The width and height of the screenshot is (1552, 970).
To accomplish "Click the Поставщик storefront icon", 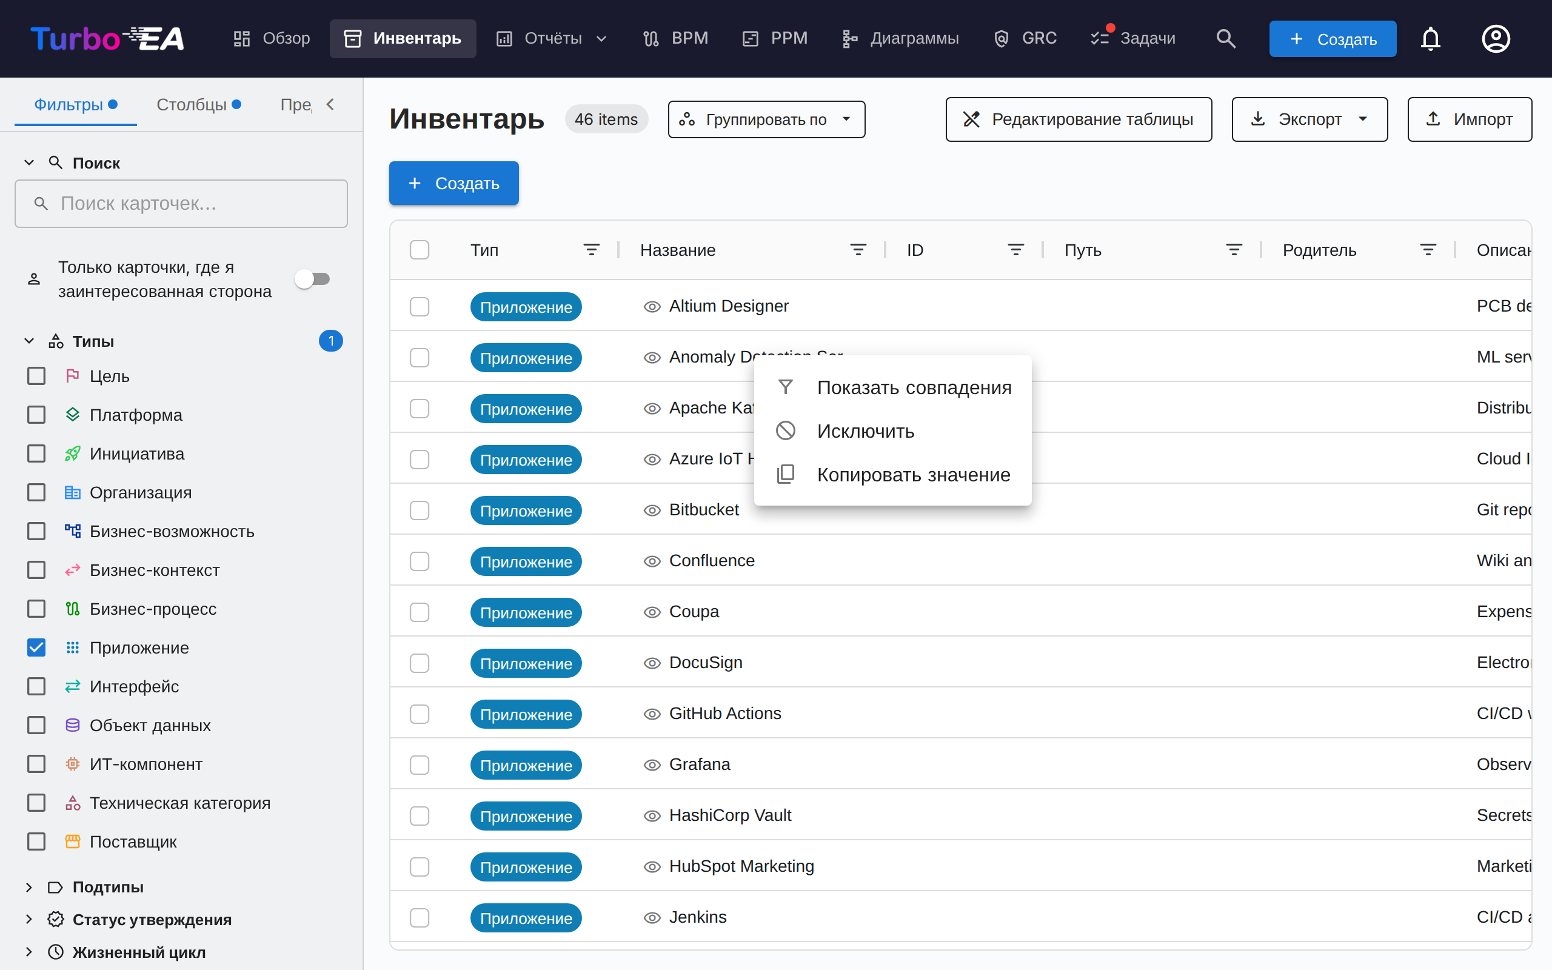I will click(x=73, y=841).
